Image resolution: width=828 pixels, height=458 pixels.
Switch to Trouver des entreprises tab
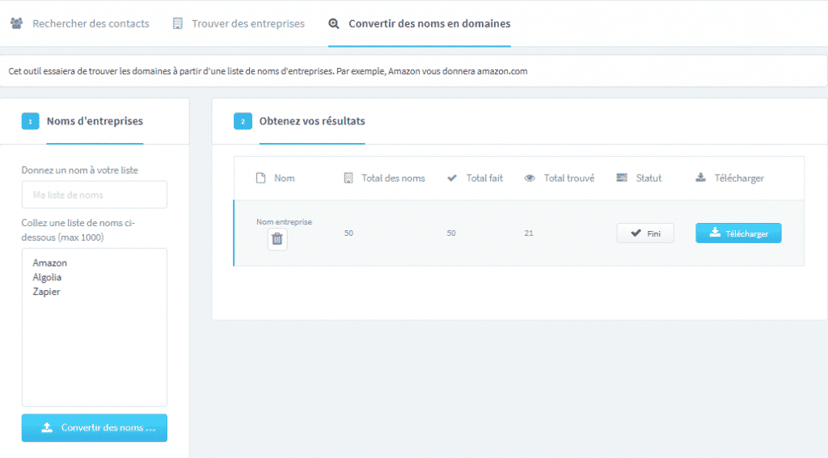239,23
